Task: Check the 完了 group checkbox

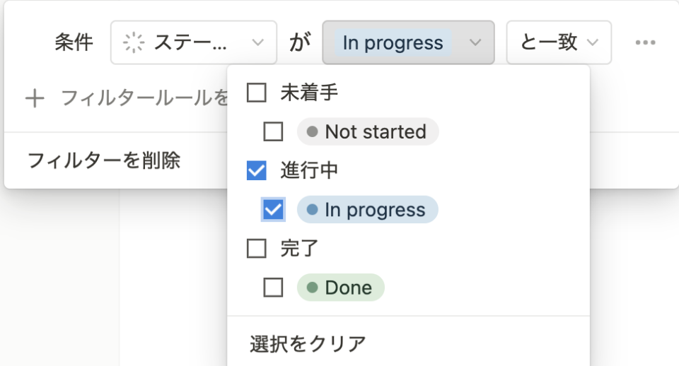Action: click(x=256, y=248)
